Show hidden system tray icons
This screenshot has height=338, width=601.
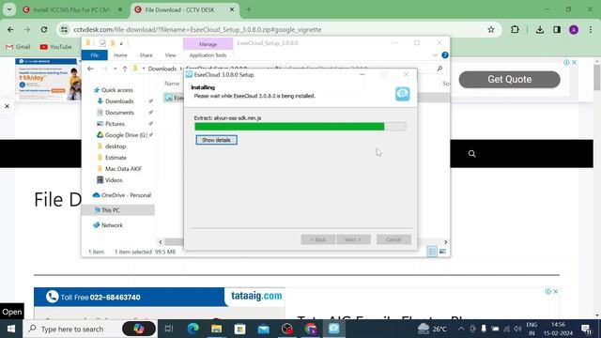(461, 329)
